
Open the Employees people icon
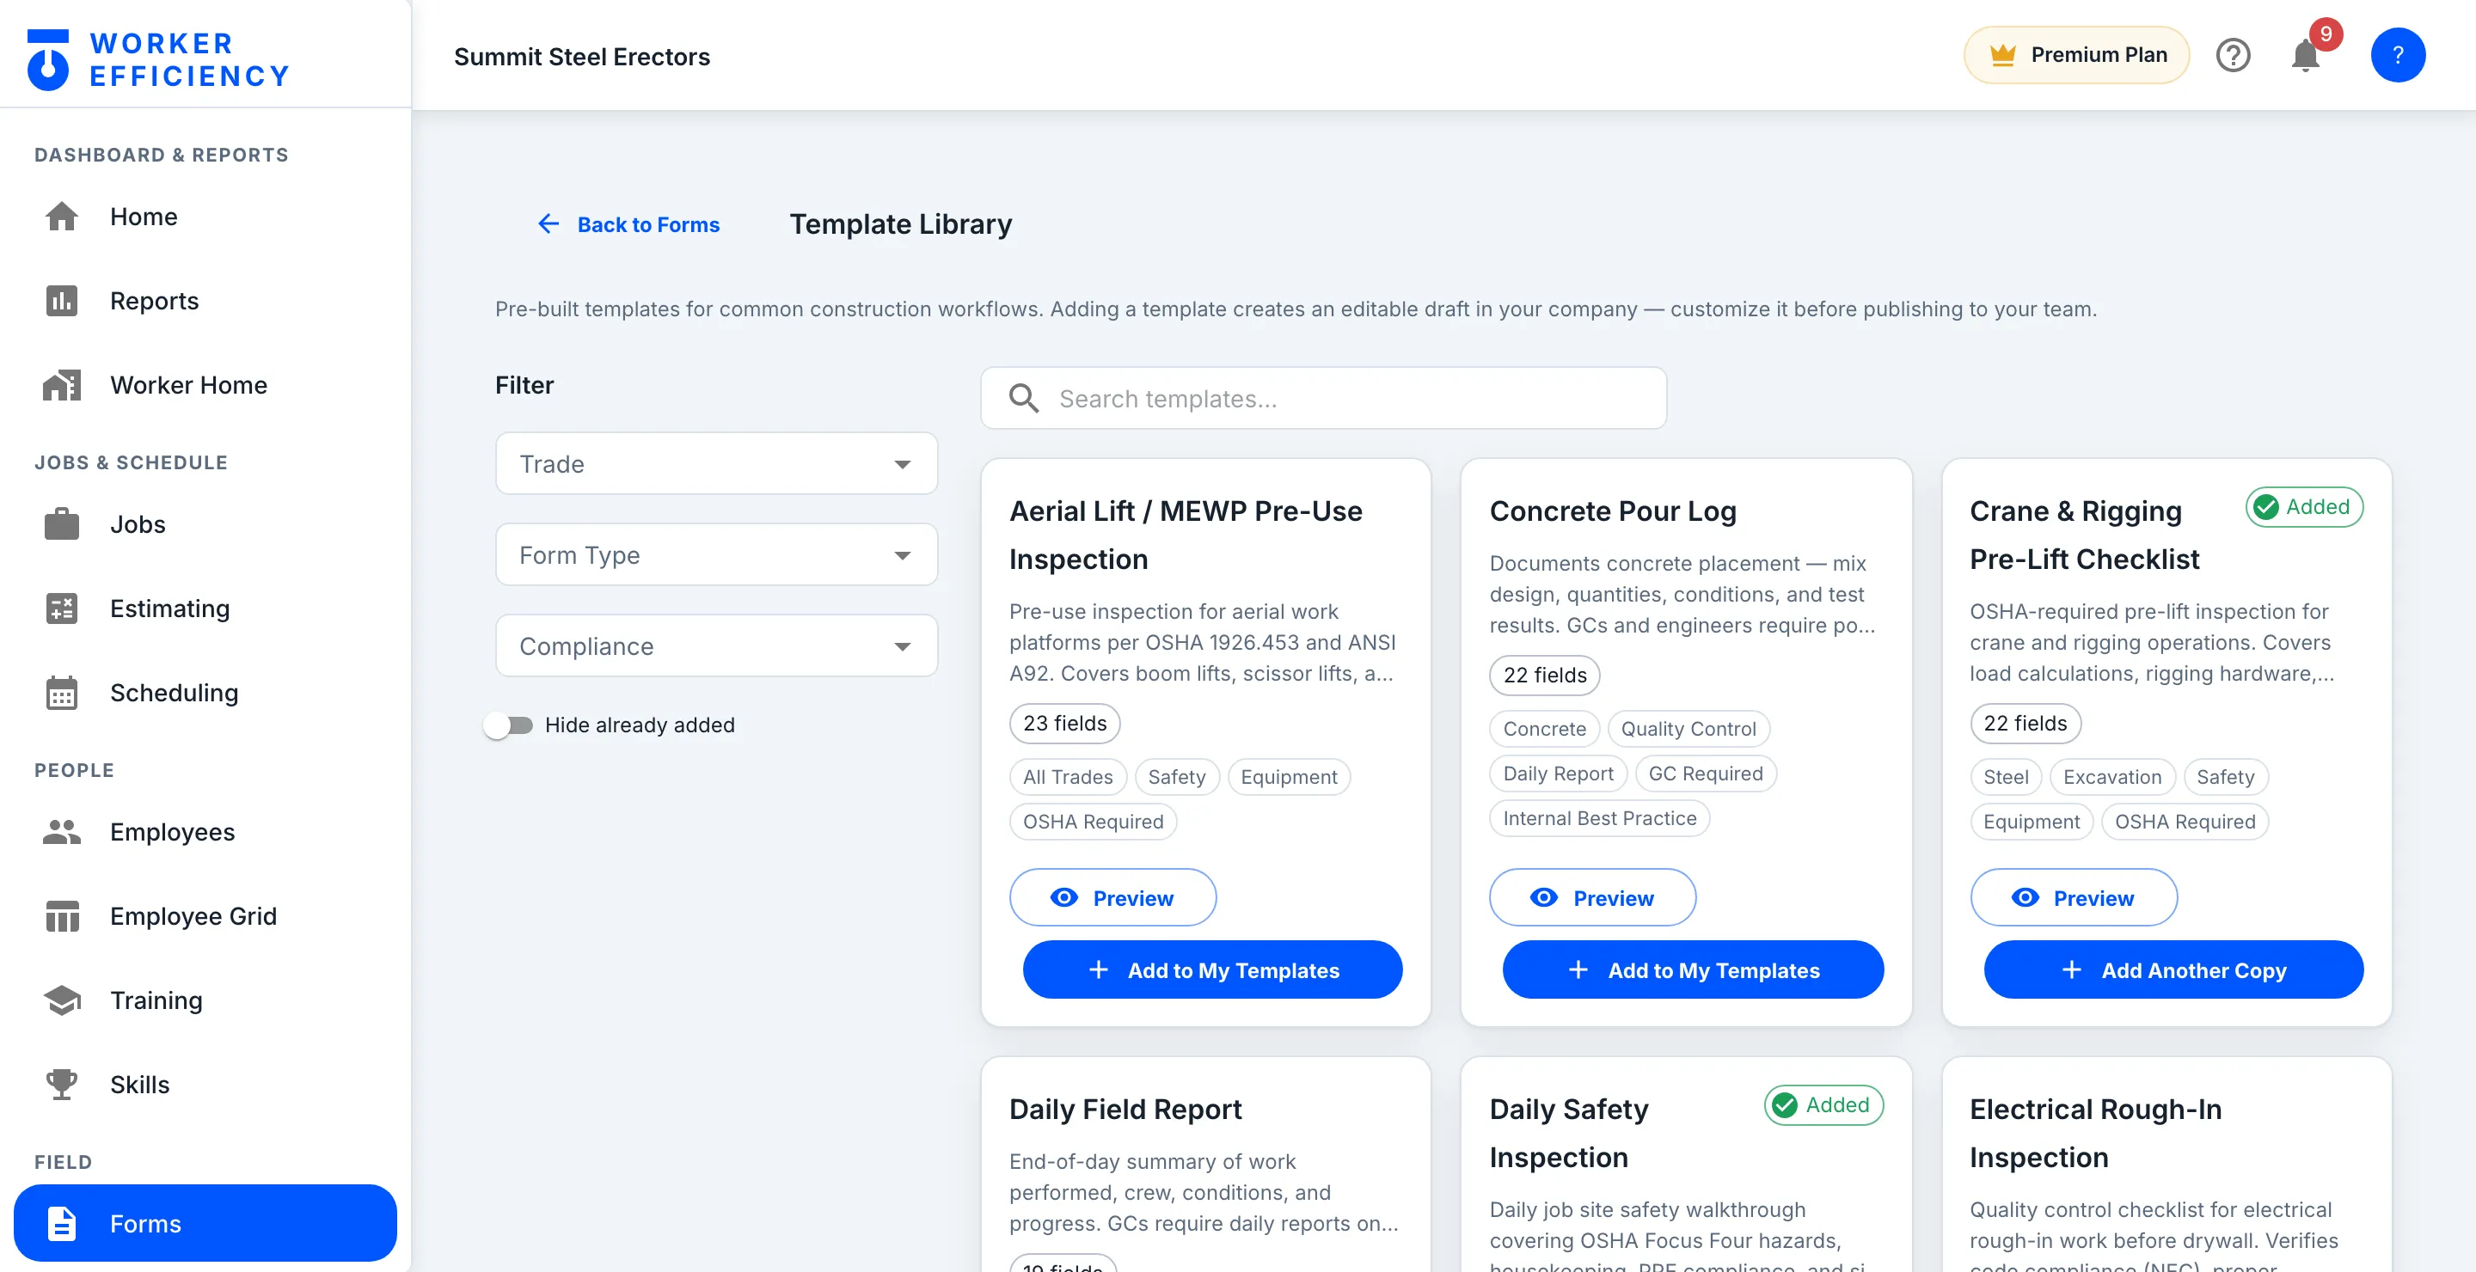point(62,832)
